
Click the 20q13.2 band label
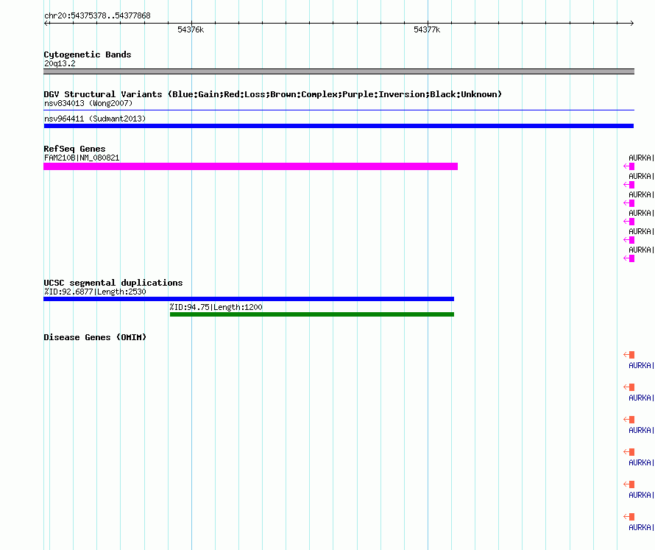pyautogui.click(x=60, y=63)
